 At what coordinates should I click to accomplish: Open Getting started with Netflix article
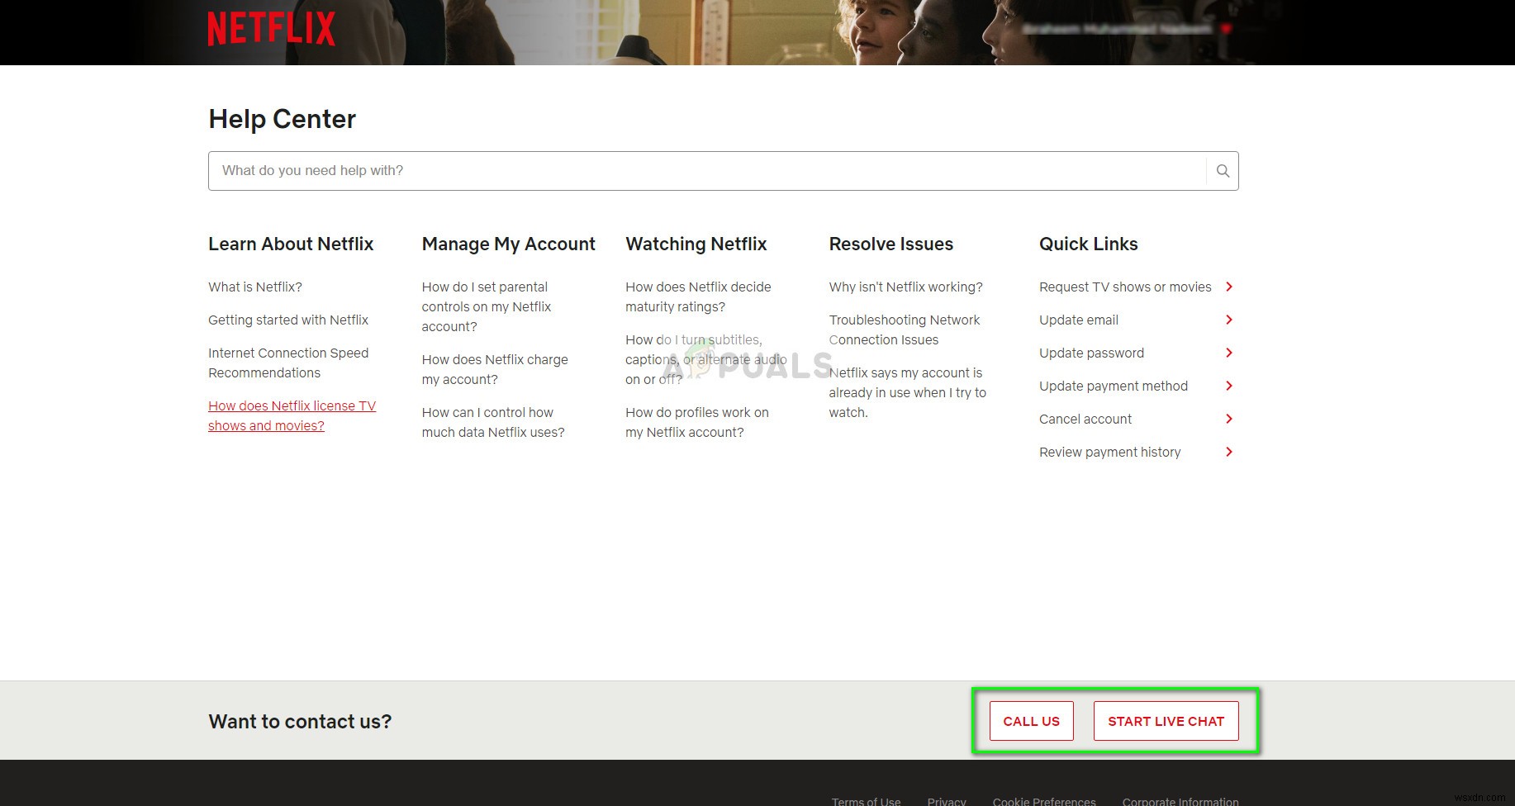pos(288,320)
